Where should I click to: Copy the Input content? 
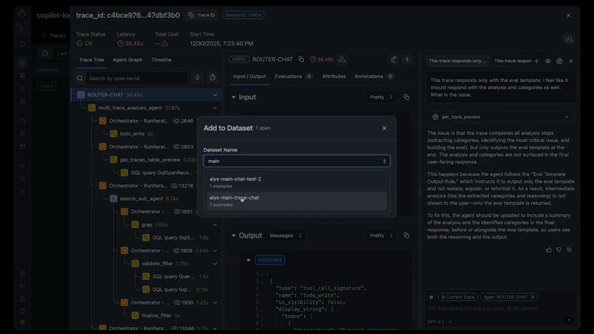coord(406,97)
